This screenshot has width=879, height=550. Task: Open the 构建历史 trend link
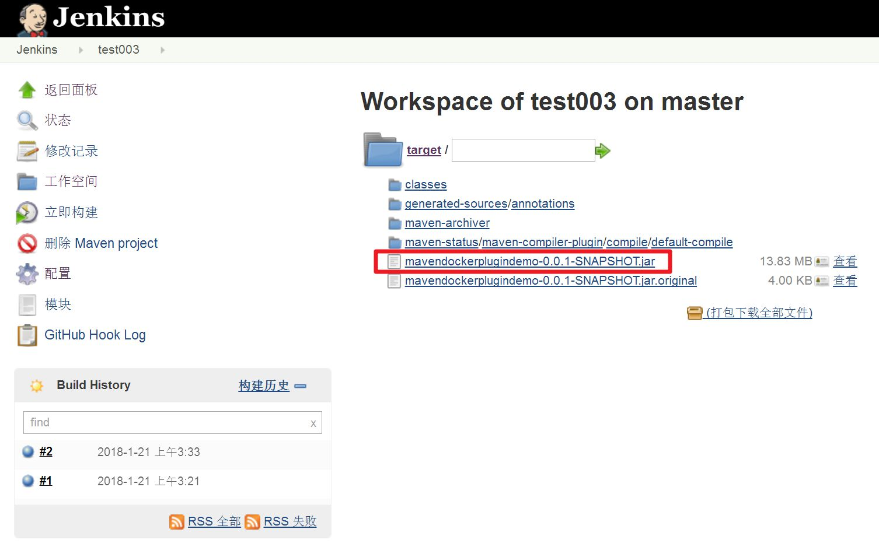264,386
